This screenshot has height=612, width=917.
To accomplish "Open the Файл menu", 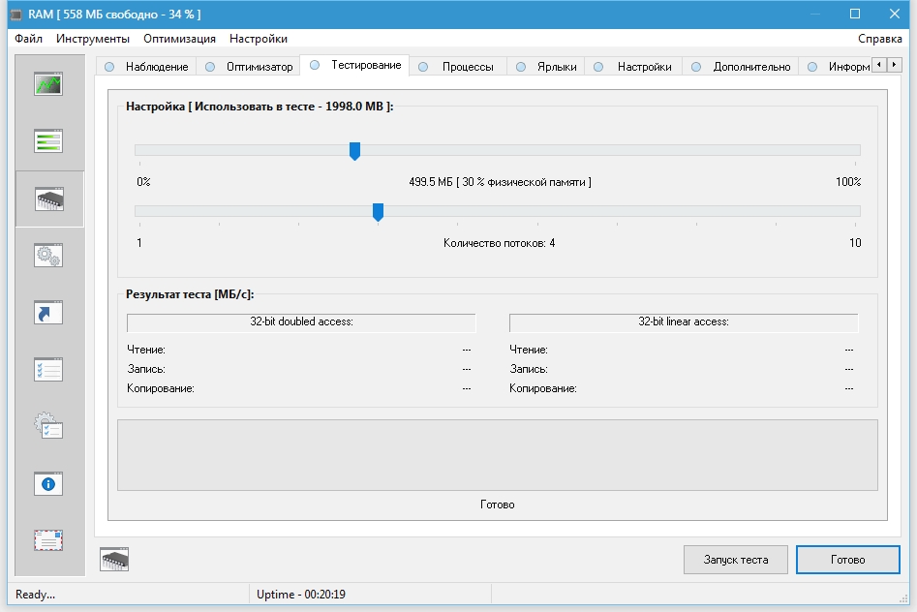I will pyautogui.click(x=29, y=39).
